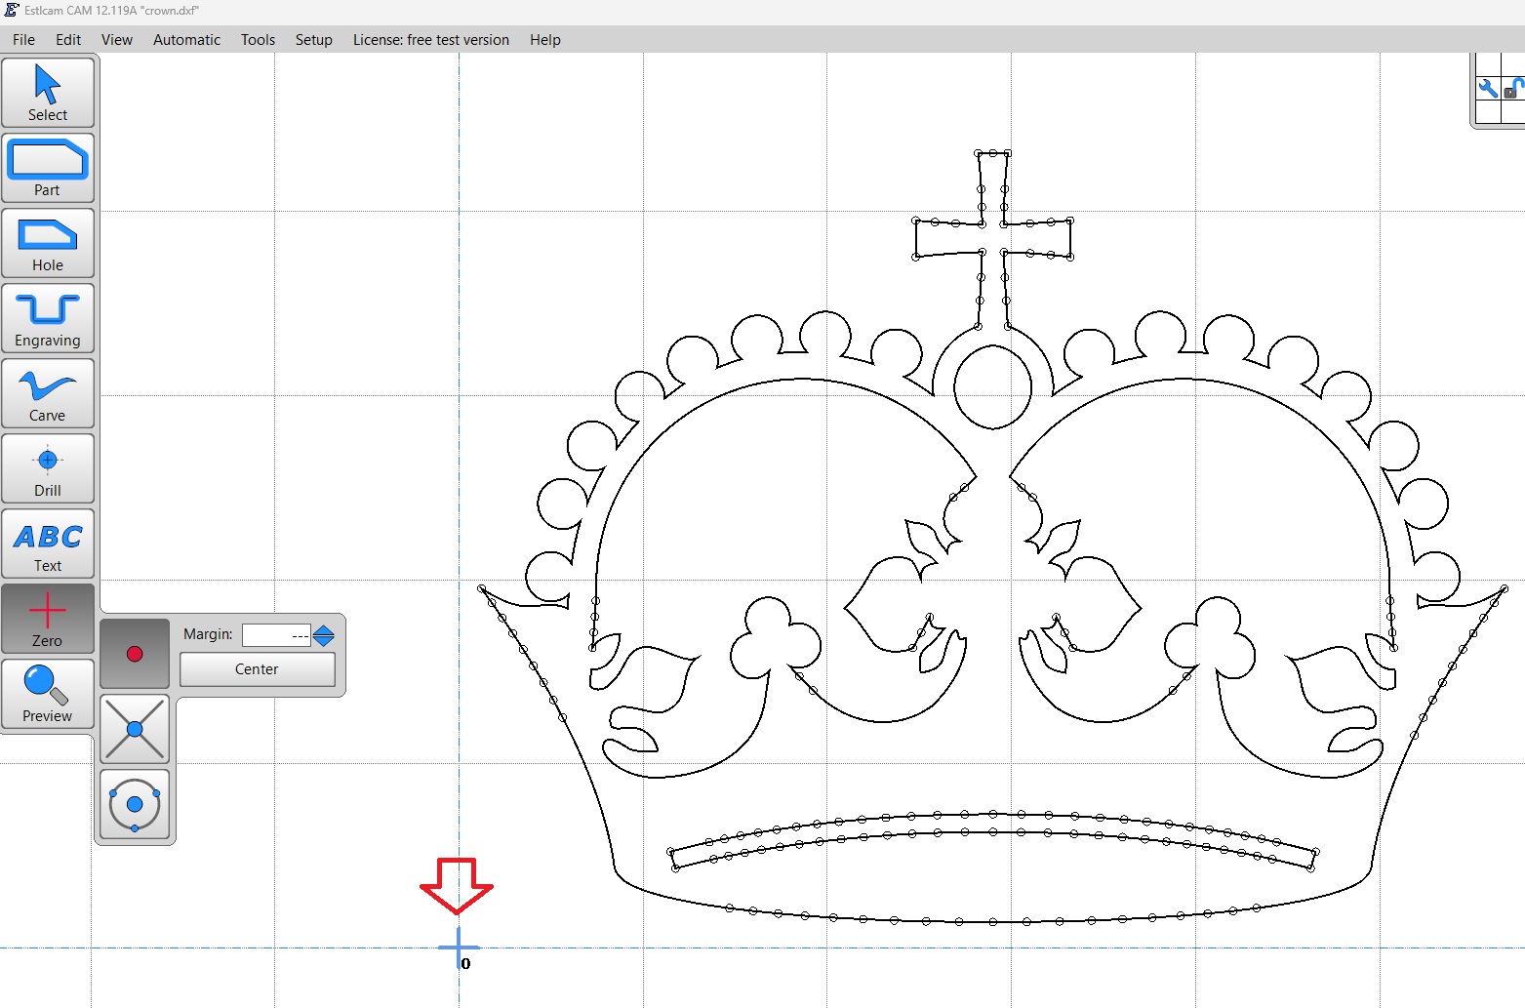This screenshot has width=1525, height=1008.
Task: Click the Estlcam app logo in title bar
Action: pos(11,10)
